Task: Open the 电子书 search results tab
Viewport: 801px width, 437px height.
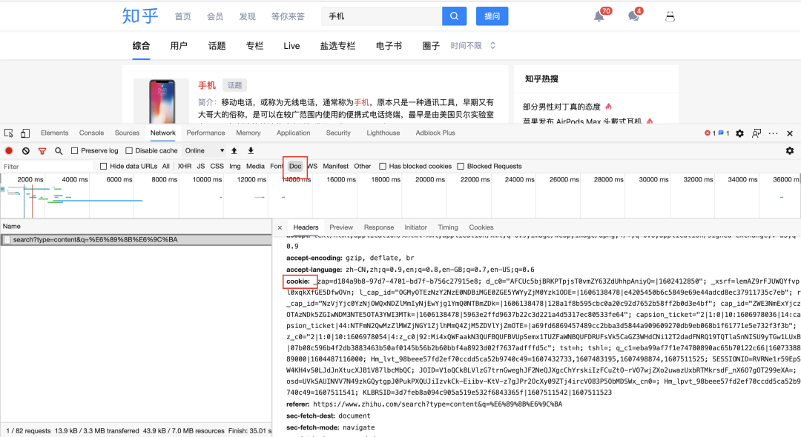Action: [x=389, y=46]
